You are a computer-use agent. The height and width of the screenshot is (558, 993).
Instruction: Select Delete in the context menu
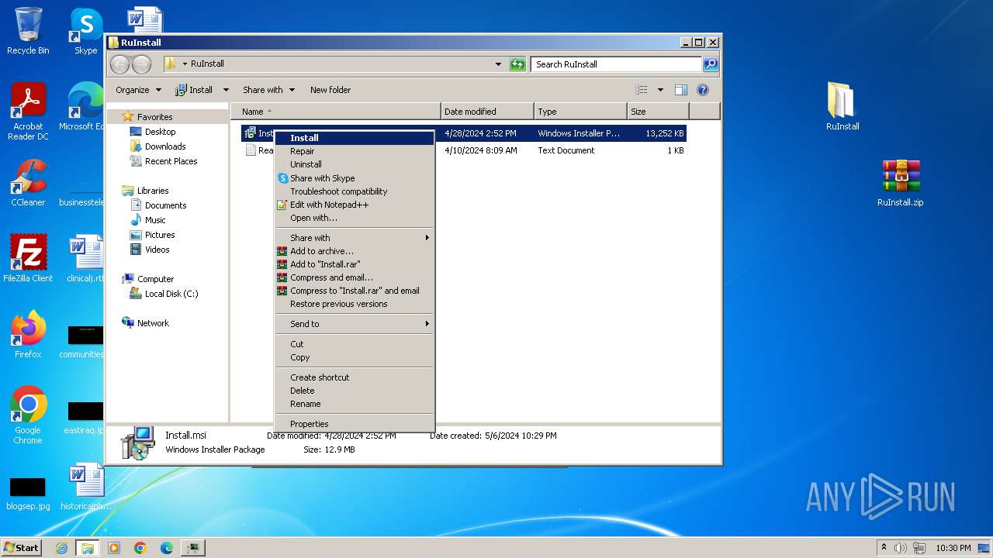coord(355,391)
